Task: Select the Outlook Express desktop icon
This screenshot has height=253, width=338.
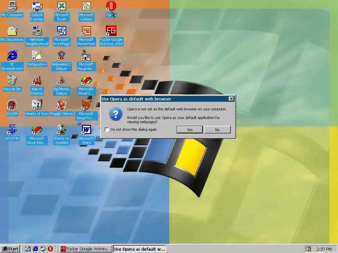Action: coord(37,11)
